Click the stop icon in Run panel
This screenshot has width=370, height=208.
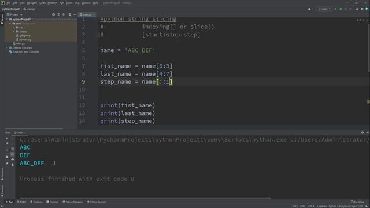[x=7, y=150]
